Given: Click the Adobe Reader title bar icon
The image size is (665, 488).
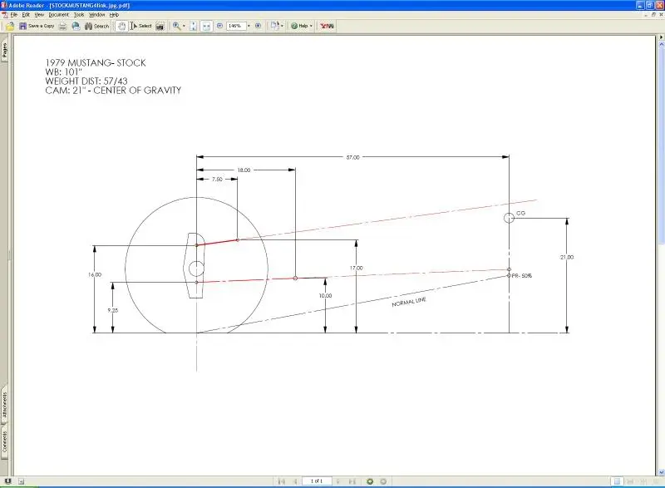Looking at the screenshot, I should pos(4,5).
